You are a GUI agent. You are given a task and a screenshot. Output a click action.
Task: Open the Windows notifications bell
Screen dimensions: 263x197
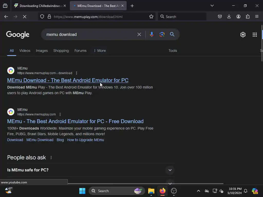(x=245, y=191)
